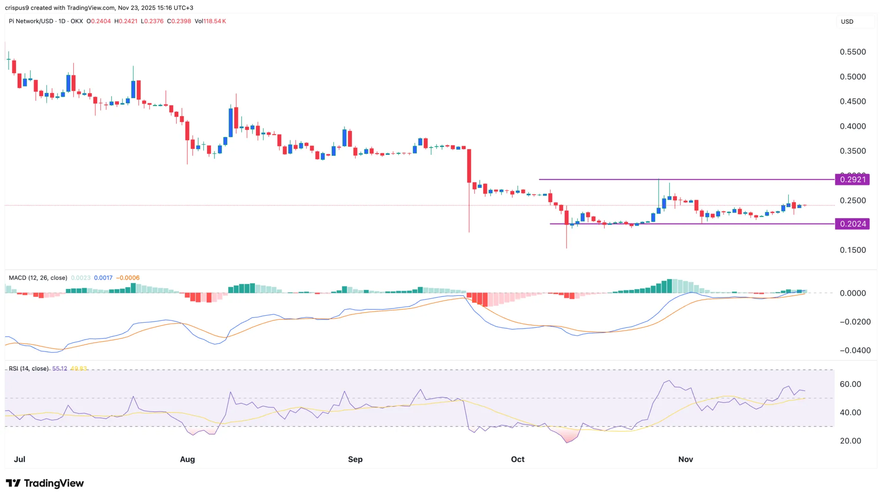The image size is (882, 498).
Task: Click the Jul label on the time axis
Action: [20, 459]
